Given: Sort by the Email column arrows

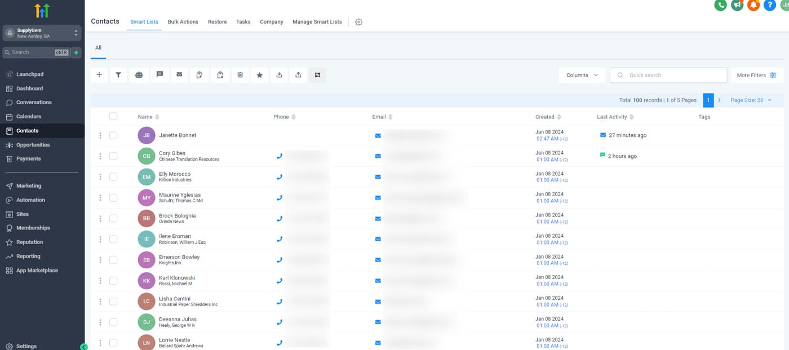Looking at the screenshot, I should (391, 117).
